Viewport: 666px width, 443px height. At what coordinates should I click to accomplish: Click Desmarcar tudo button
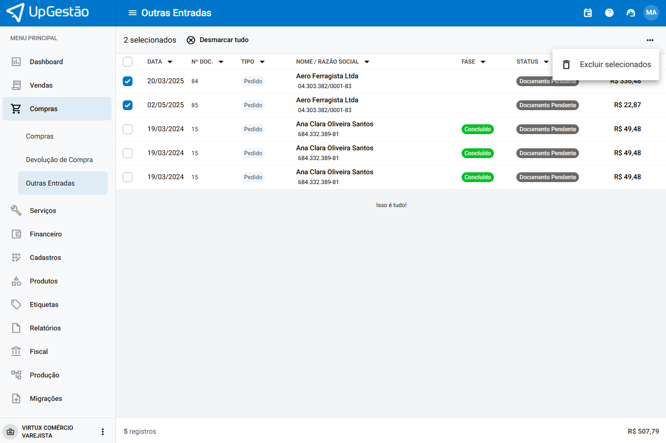click(218, 40)
